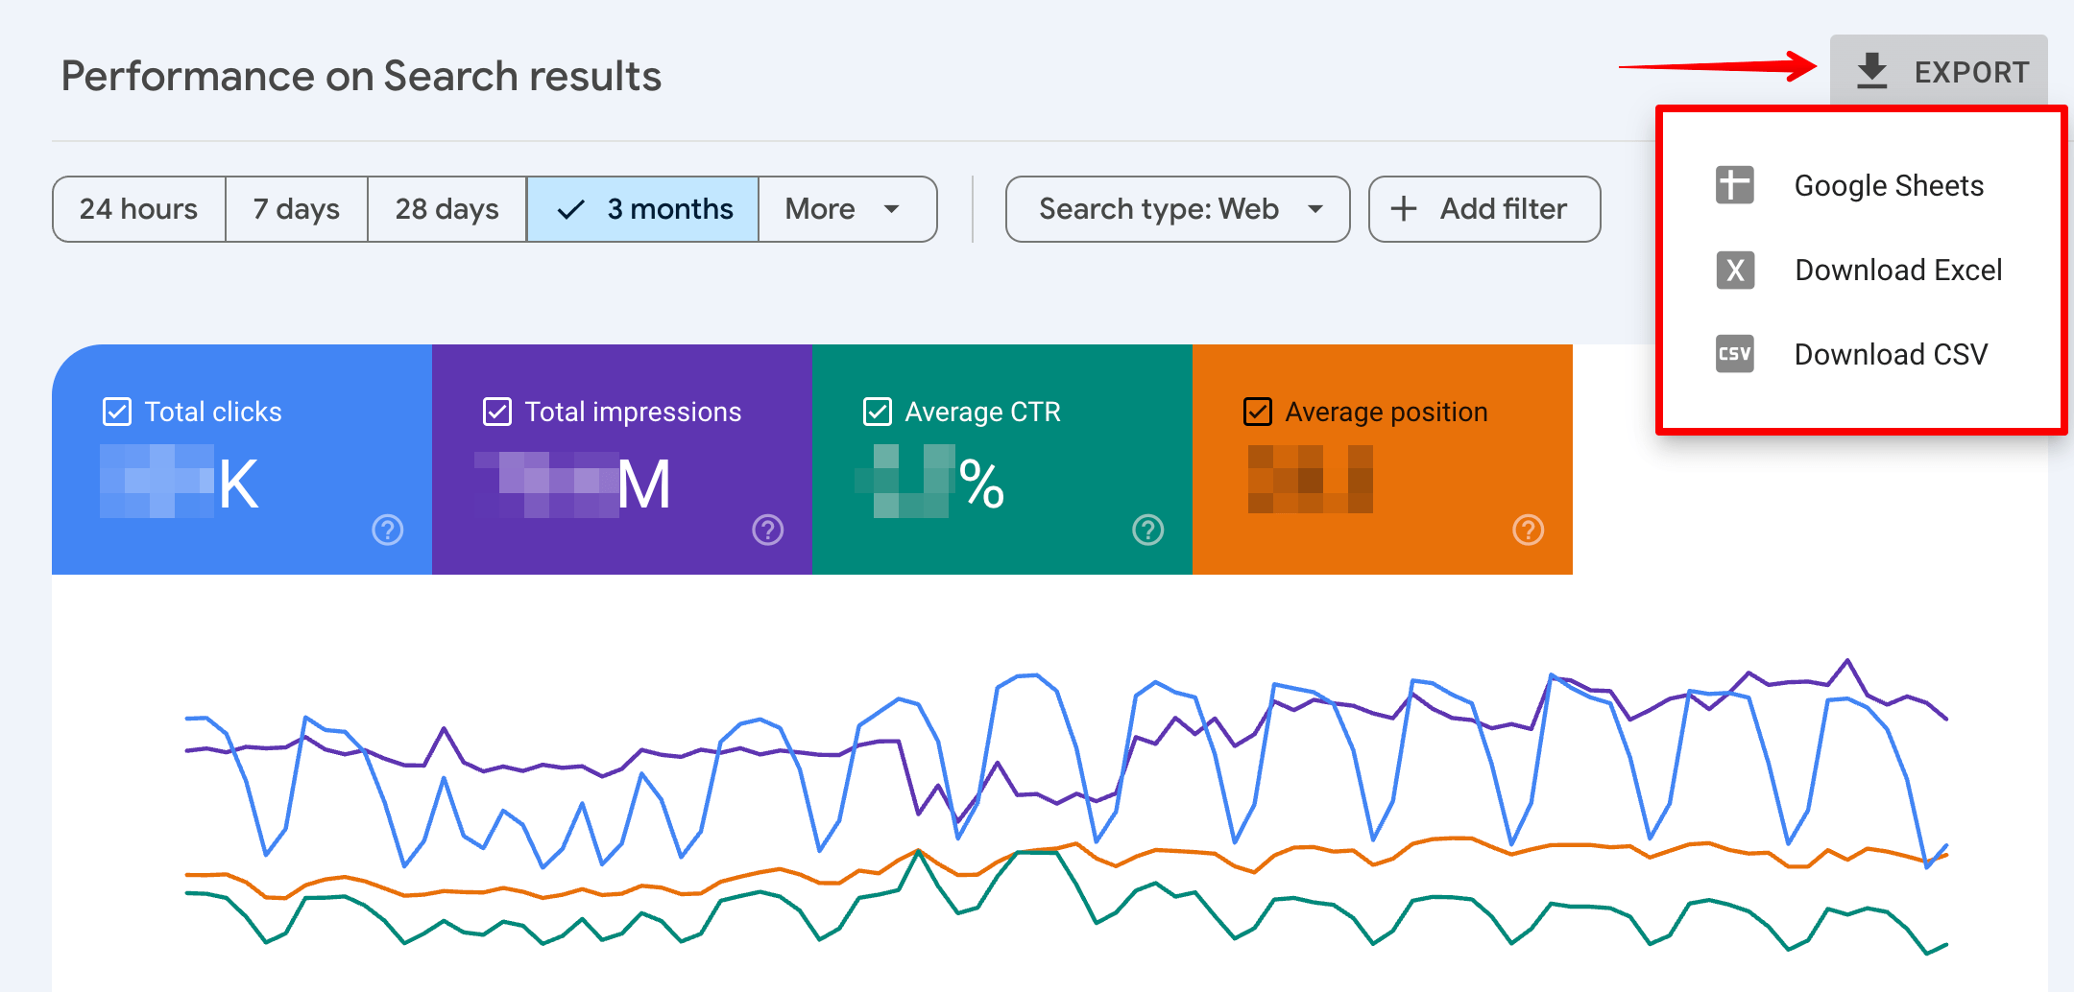This screenshot has width=2074, height=992.
Task: Disable the Total impressions metric
Action: tap(496, 412)
